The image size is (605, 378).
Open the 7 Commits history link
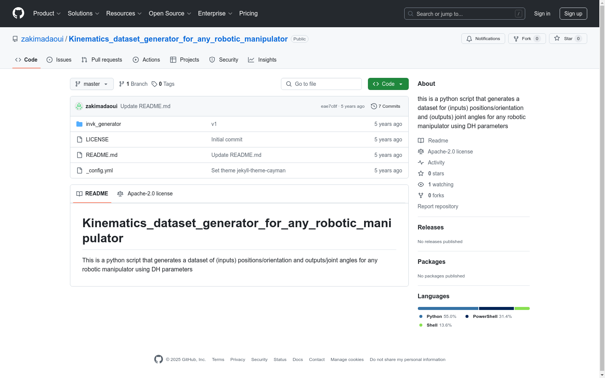click(386, 106)
